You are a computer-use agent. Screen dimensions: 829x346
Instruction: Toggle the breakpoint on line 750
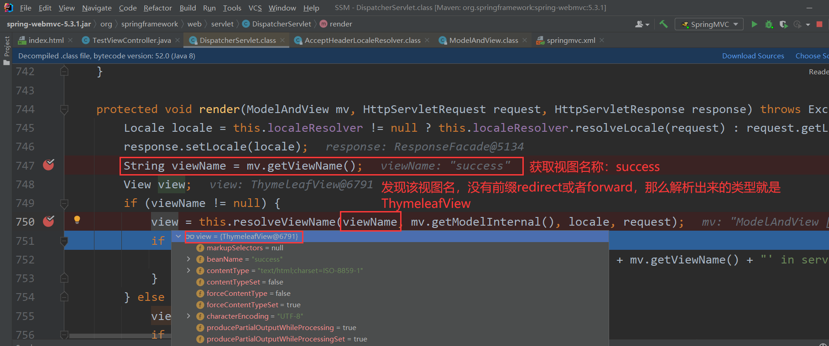pos(48,222)
